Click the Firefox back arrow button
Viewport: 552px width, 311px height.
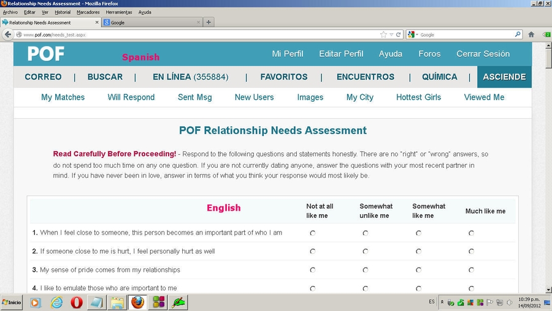[9, 35]
